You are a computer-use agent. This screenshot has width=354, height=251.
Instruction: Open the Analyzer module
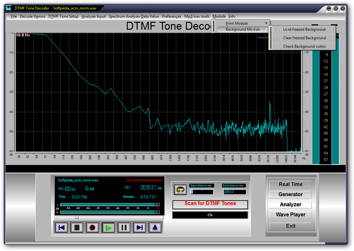(x=290, y=205)
